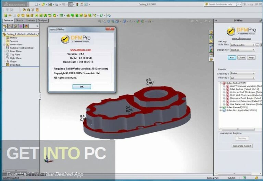Expand the Rules Passed node
This screenshot has width=263, height=181.
(221, 107)
